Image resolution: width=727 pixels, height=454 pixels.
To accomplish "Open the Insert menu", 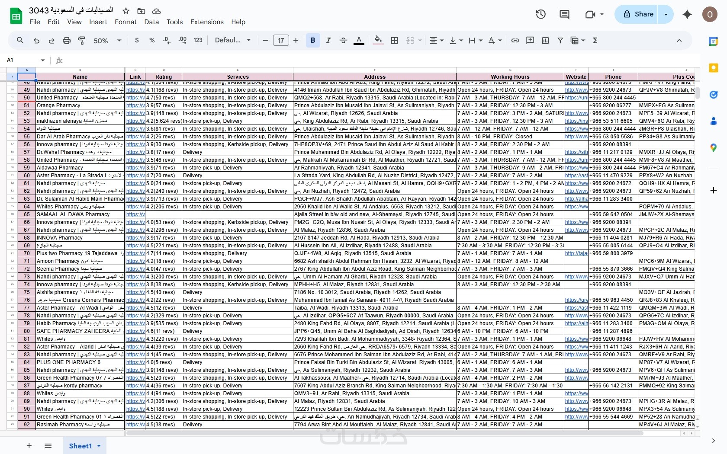I will (x=98, y=22).
